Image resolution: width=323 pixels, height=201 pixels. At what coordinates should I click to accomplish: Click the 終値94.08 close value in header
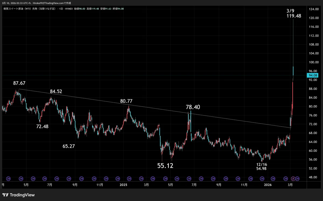(118, 9)
